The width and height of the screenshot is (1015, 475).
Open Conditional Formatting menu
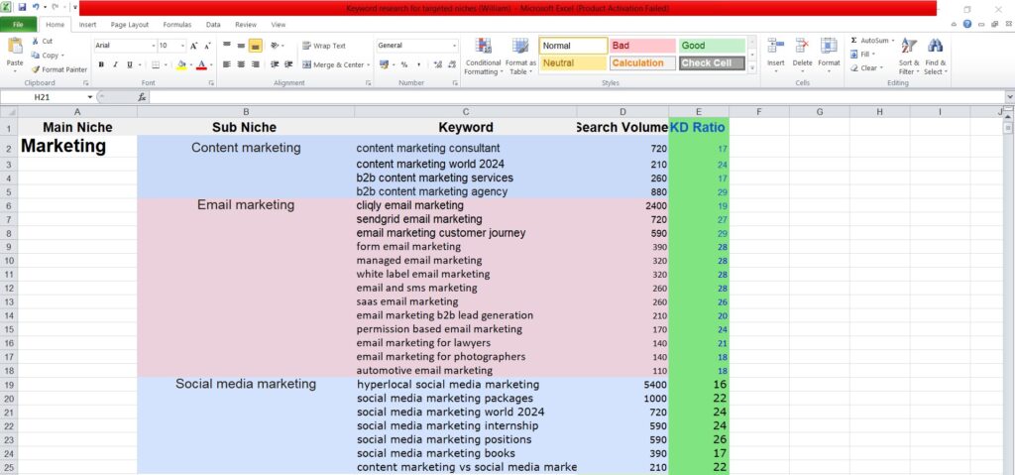pos(483,57)
